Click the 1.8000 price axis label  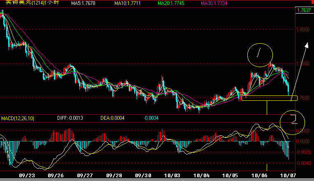303,30
